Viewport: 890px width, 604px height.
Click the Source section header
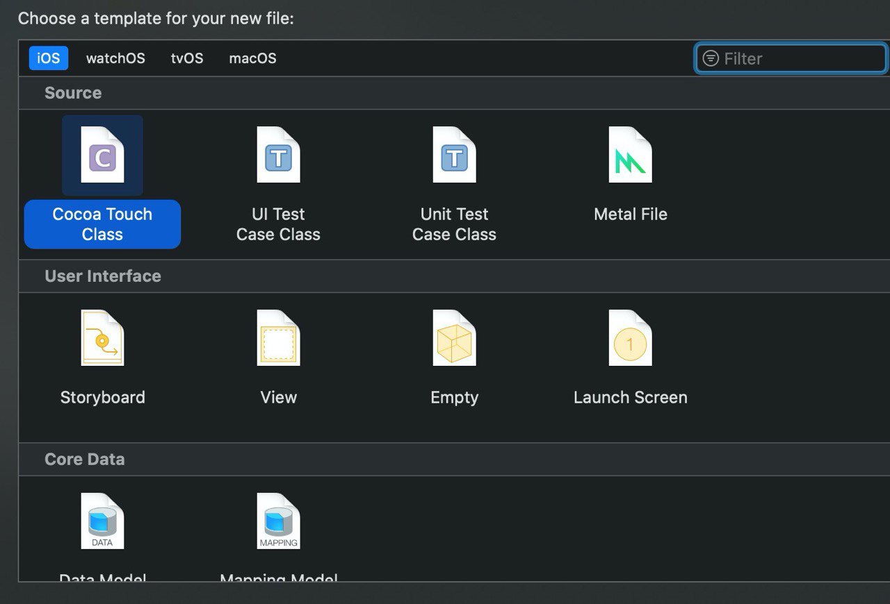point(73,93)
